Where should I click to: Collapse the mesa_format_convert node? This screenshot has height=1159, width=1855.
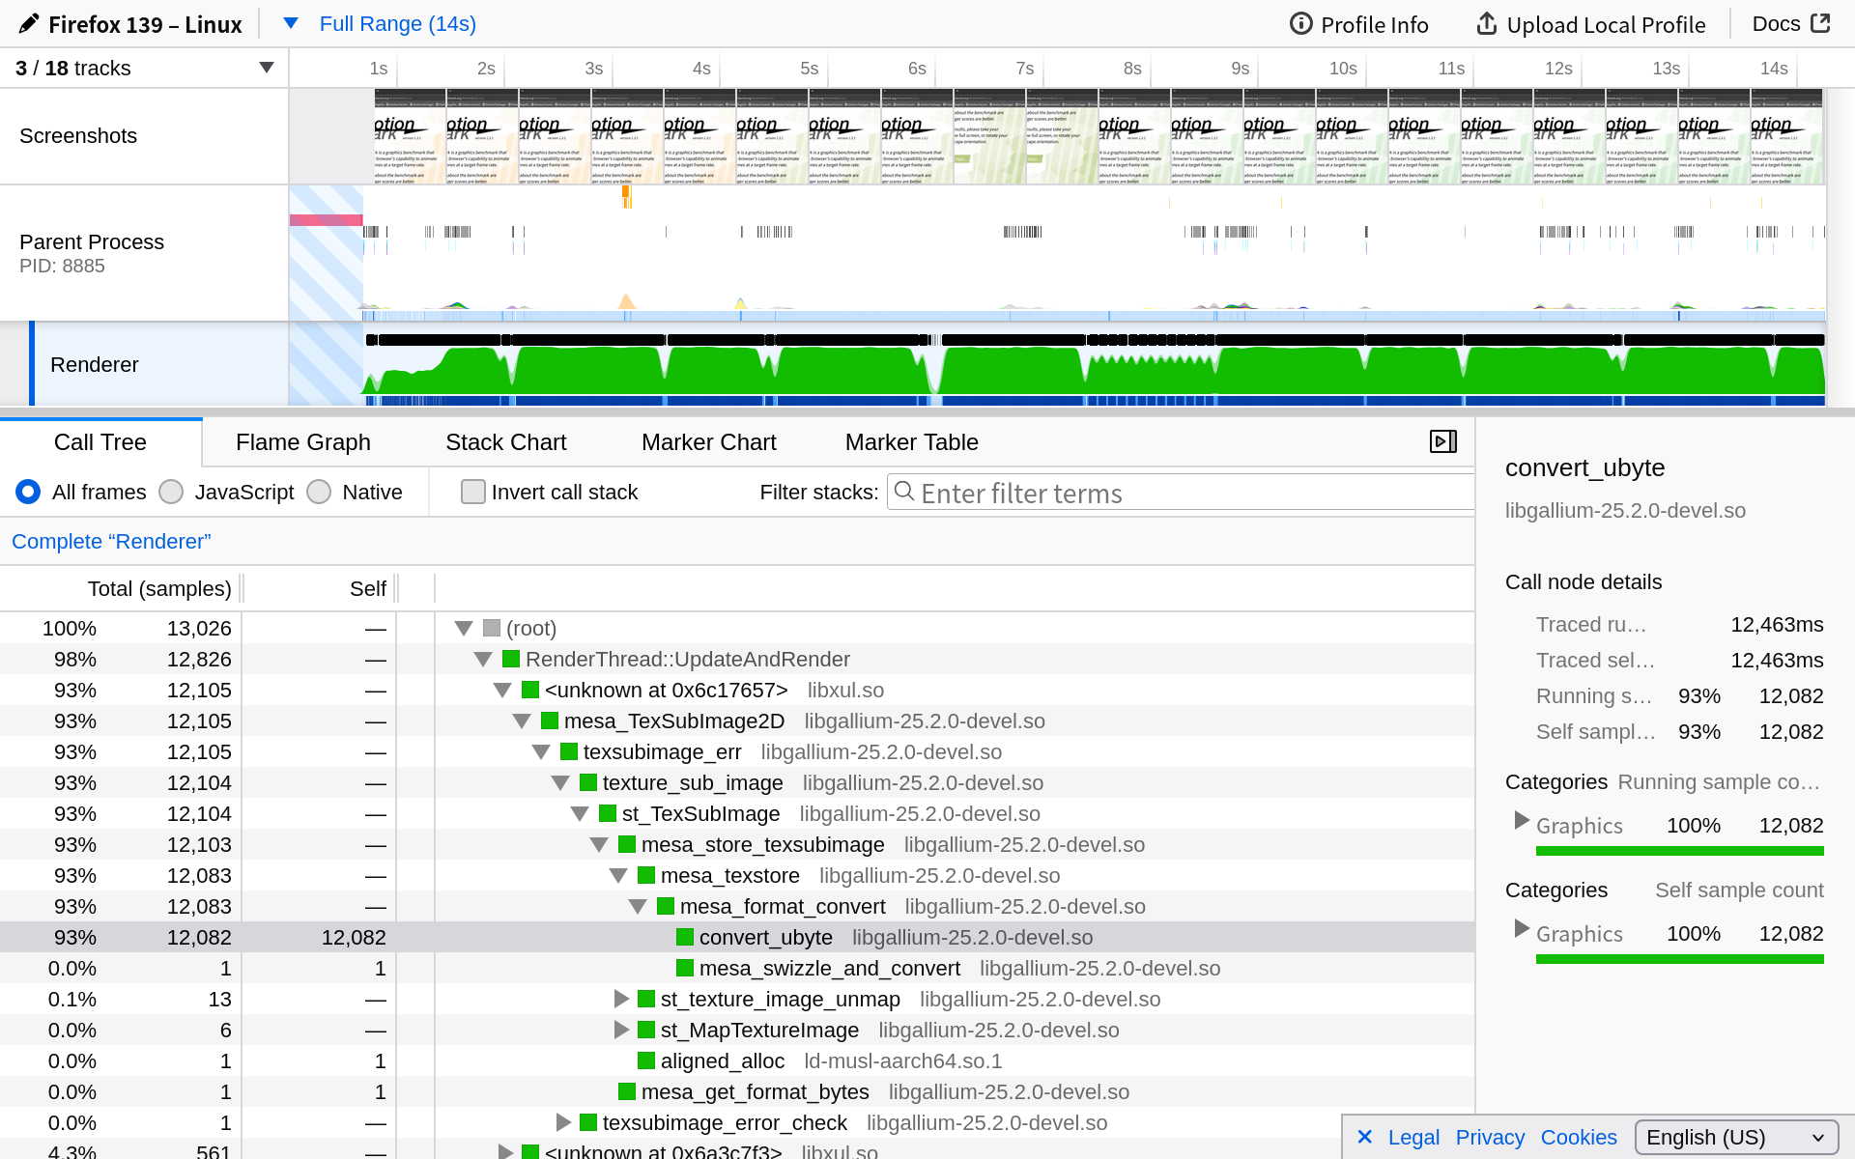[638, 906]
